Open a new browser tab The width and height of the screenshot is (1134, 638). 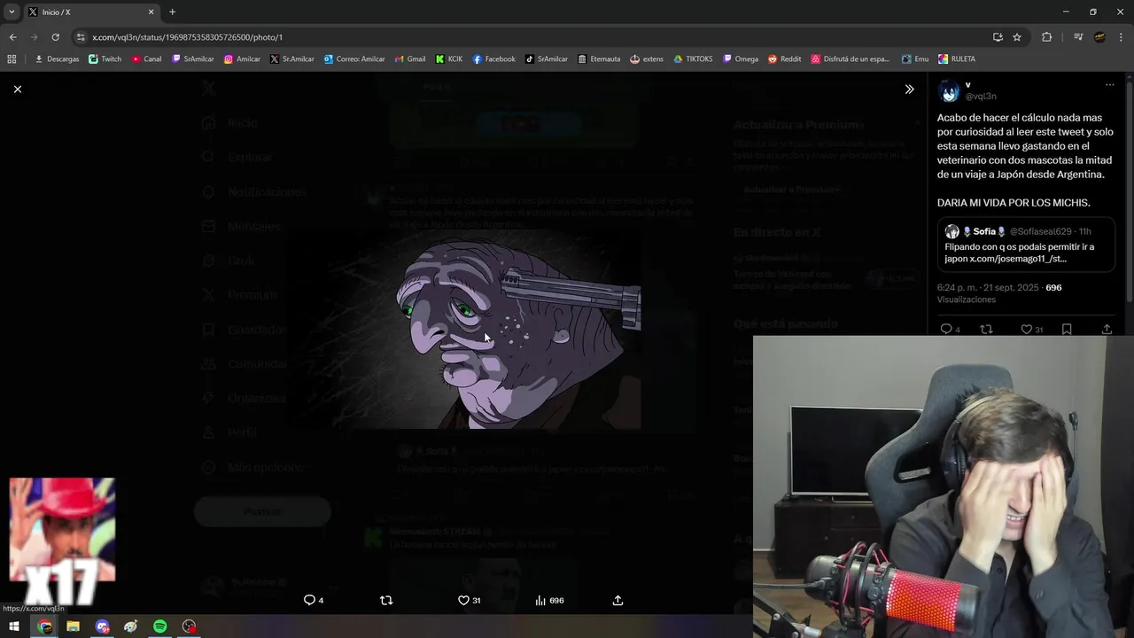172,12
